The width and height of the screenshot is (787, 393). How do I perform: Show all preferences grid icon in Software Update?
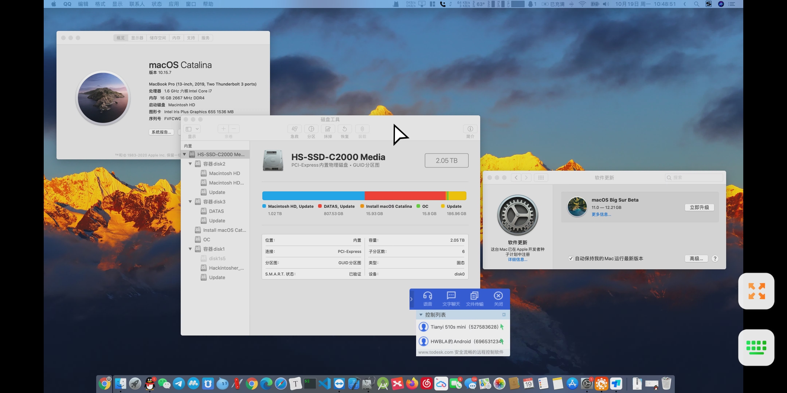(541, 178)
